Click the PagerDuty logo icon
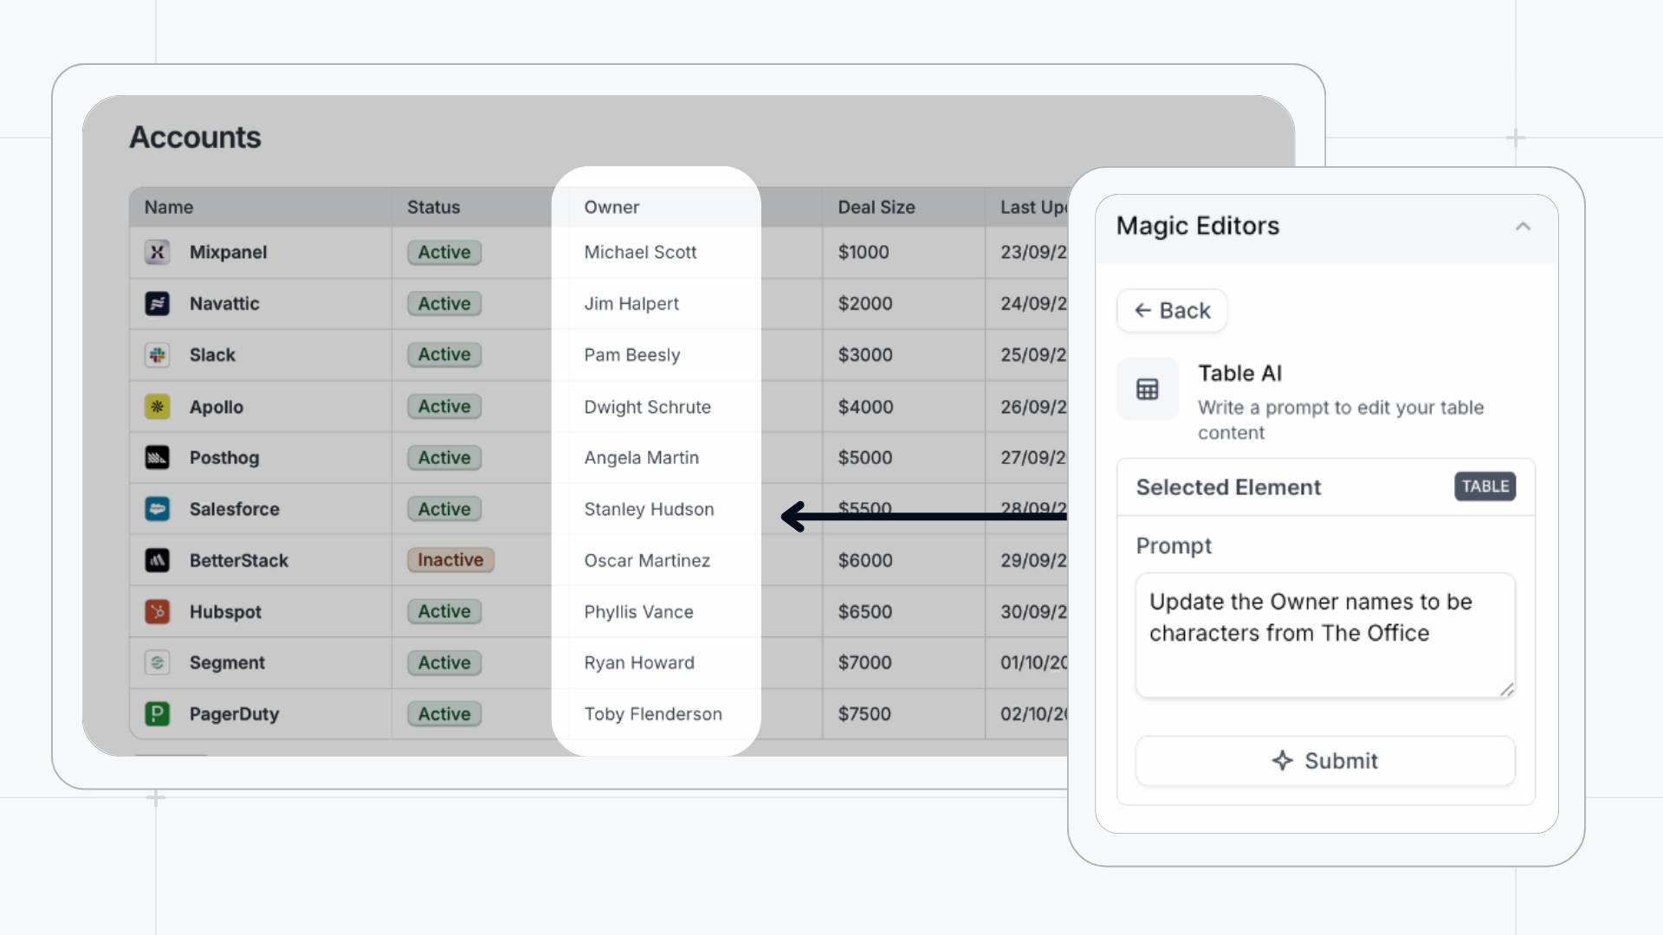Viewport: 1663px width, 935px height. coord(157,714)
